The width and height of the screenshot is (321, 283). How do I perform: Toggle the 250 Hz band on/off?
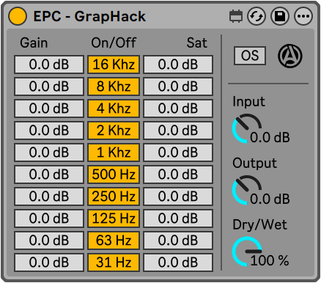coord(114,196)
